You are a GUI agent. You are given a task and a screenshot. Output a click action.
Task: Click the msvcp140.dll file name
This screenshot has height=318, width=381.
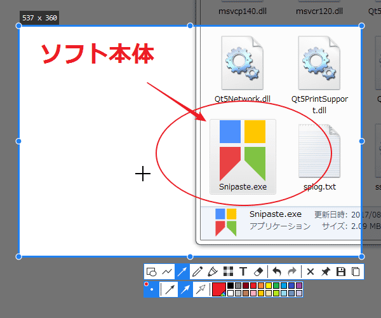pos(243,11)
